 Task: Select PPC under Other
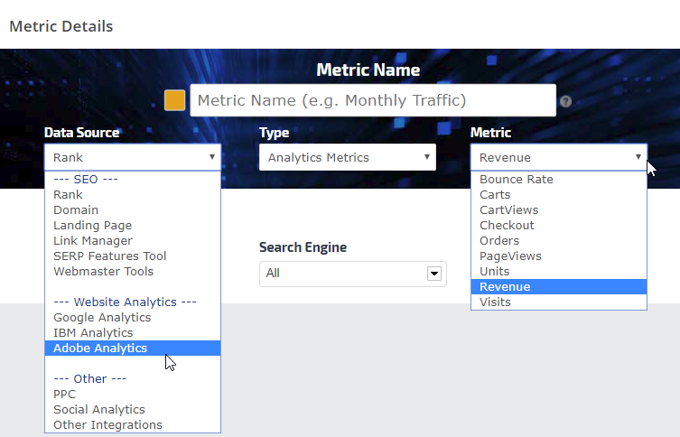coord(65,394)
